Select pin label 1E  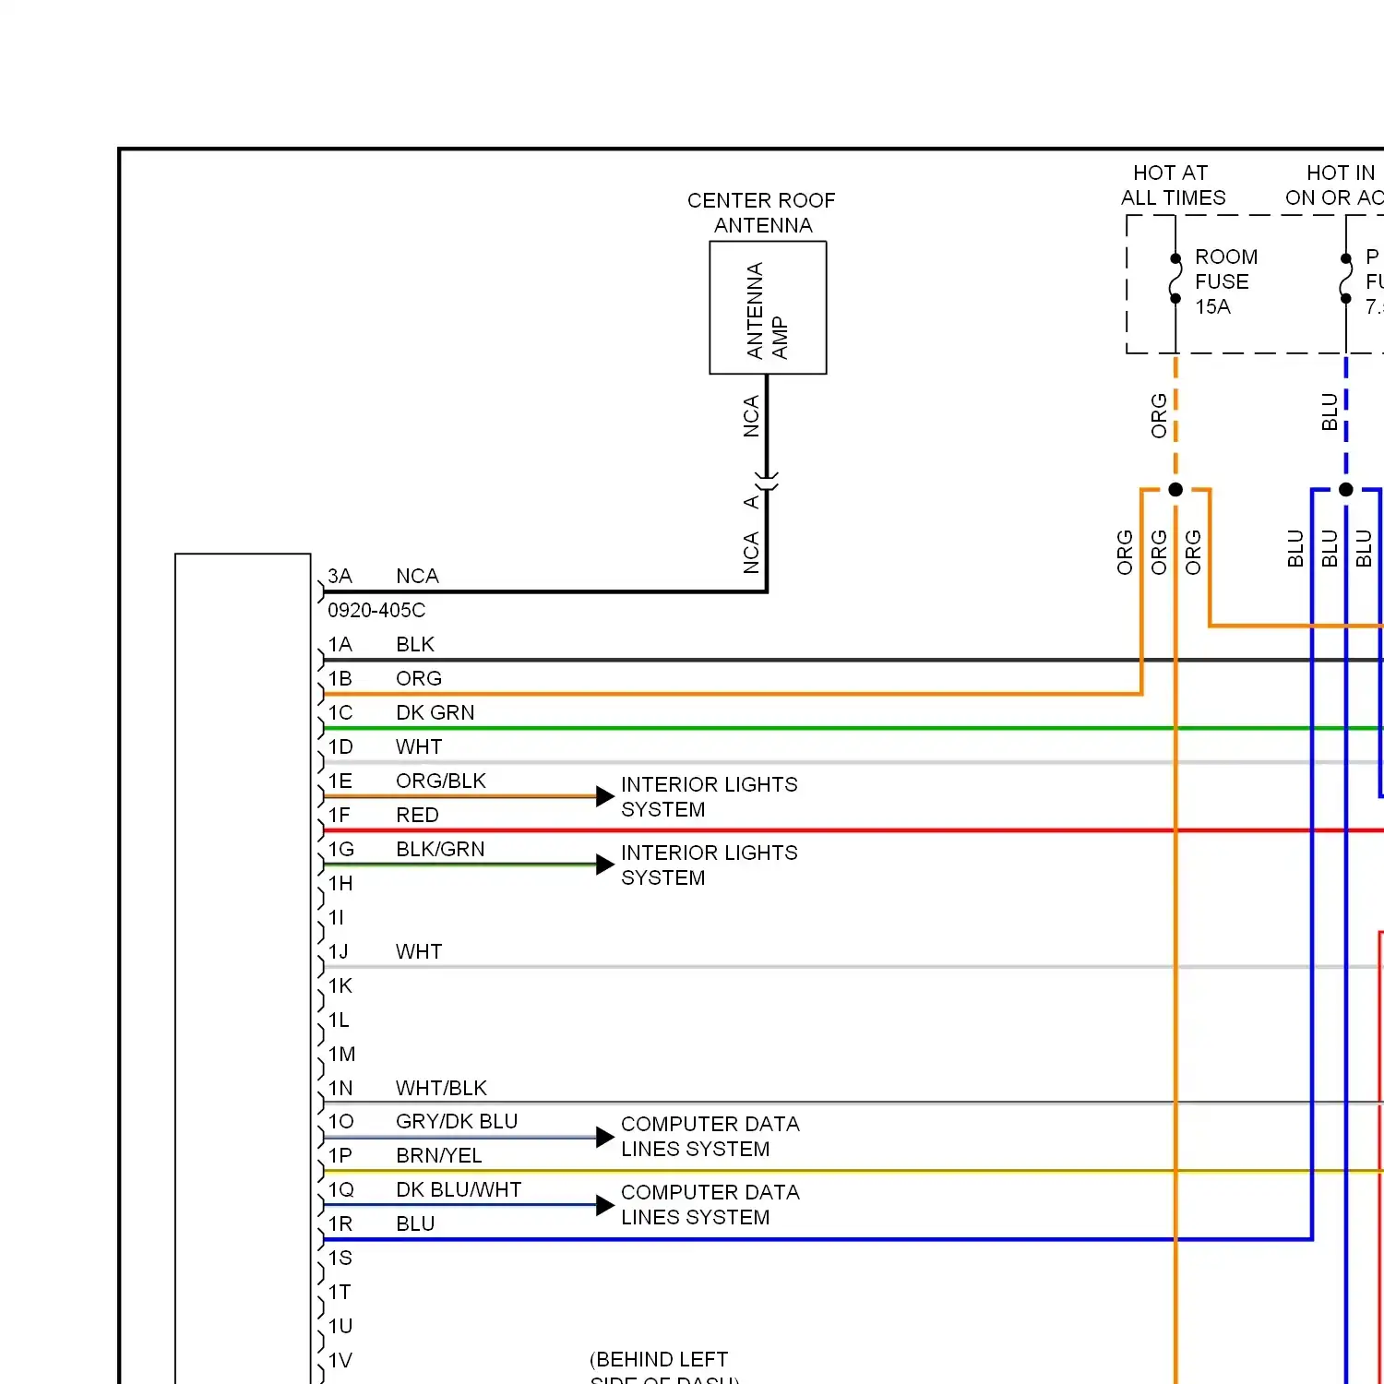(x=340, y=781)
